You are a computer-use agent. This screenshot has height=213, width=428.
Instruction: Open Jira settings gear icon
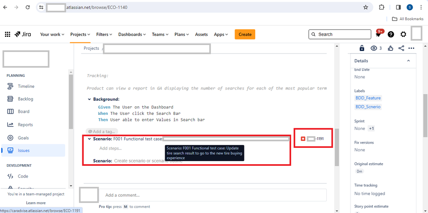tap(403, 34)
